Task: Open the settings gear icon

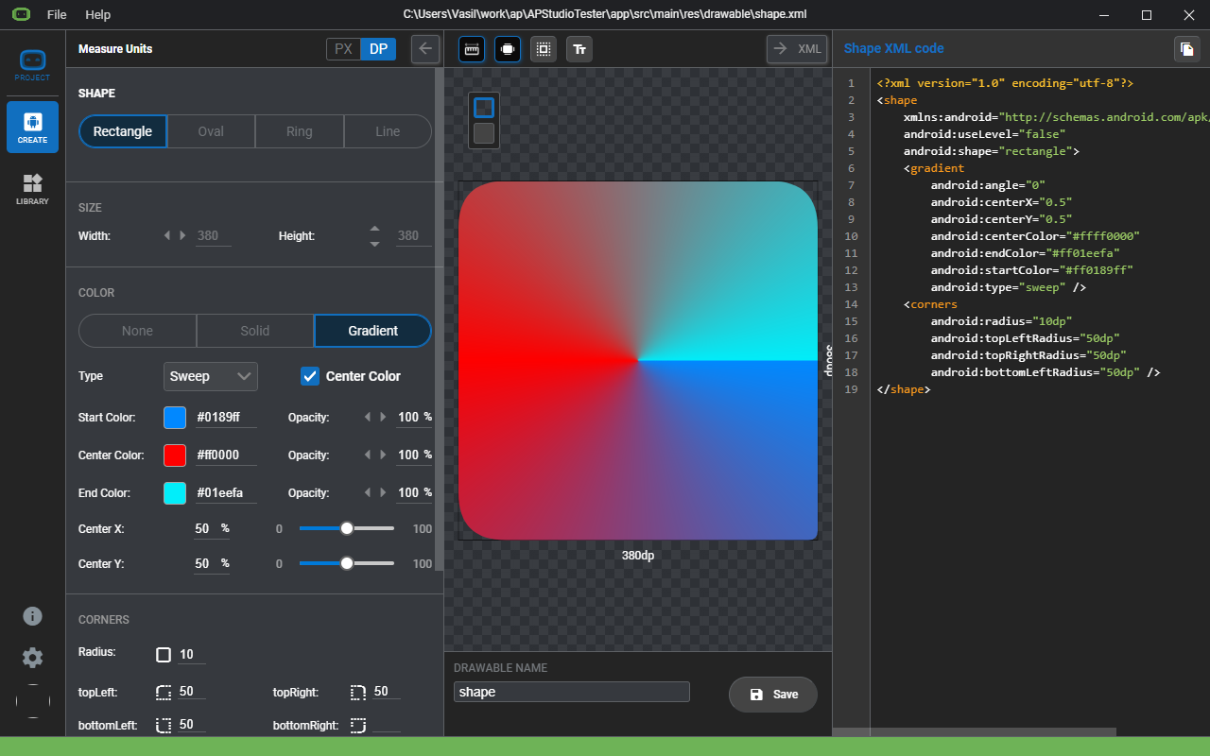Action: click(x=32, y=658)
